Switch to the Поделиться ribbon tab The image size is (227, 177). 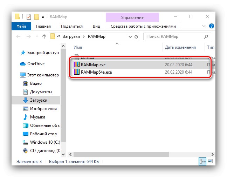(72, 26)
